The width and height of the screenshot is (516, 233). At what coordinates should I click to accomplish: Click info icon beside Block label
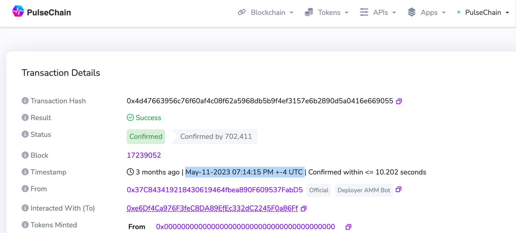pos(25,155)
